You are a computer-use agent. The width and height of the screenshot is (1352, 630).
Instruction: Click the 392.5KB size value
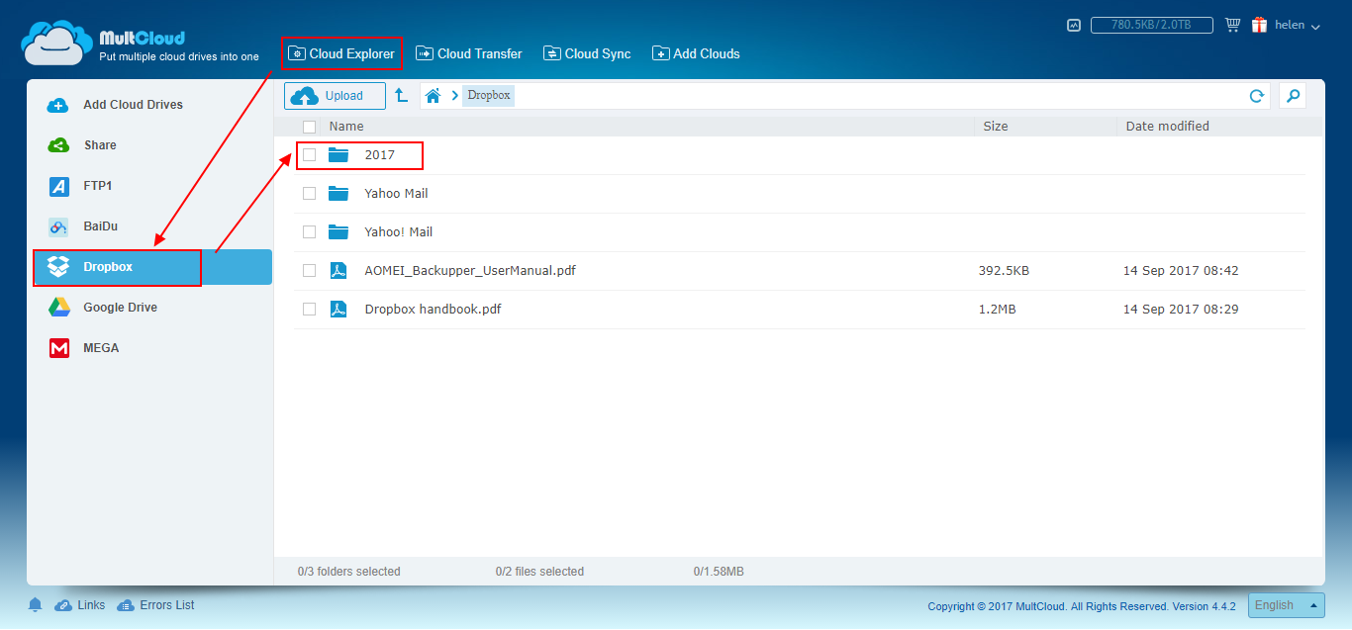click(x=1004, y=271)
